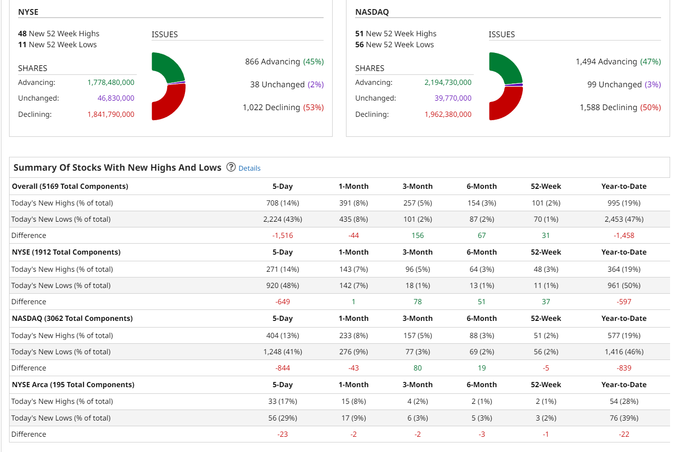Screen dimensions: 682x452
Task: Click Overall Year-to-Date new lows '2,453 (47%)'
Action: coord(624,219)
